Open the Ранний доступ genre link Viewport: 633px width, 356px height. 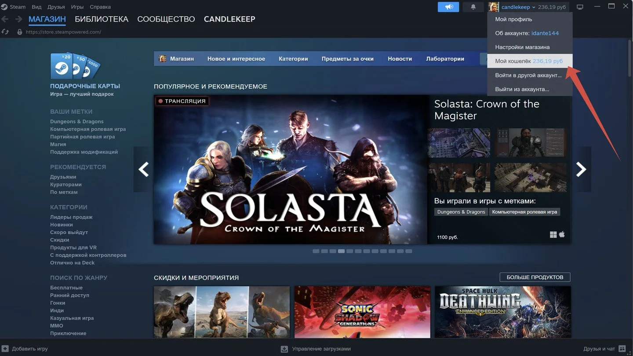(69, 295)
